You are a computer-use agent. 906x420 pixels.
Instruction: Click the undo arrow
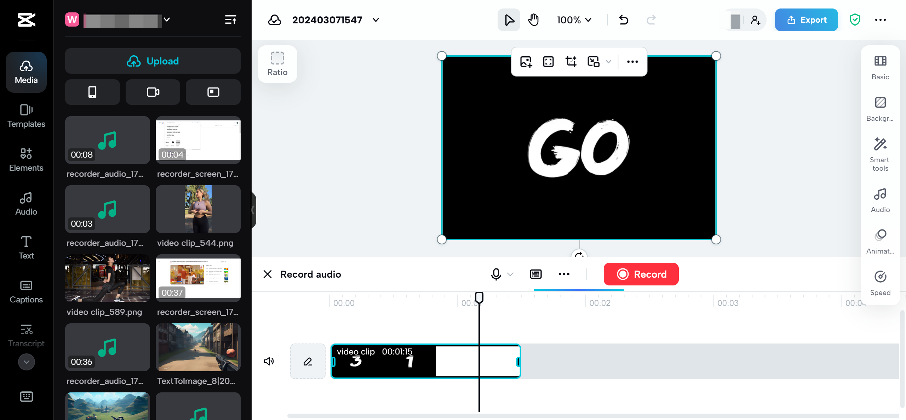click(x=624, y=20)
